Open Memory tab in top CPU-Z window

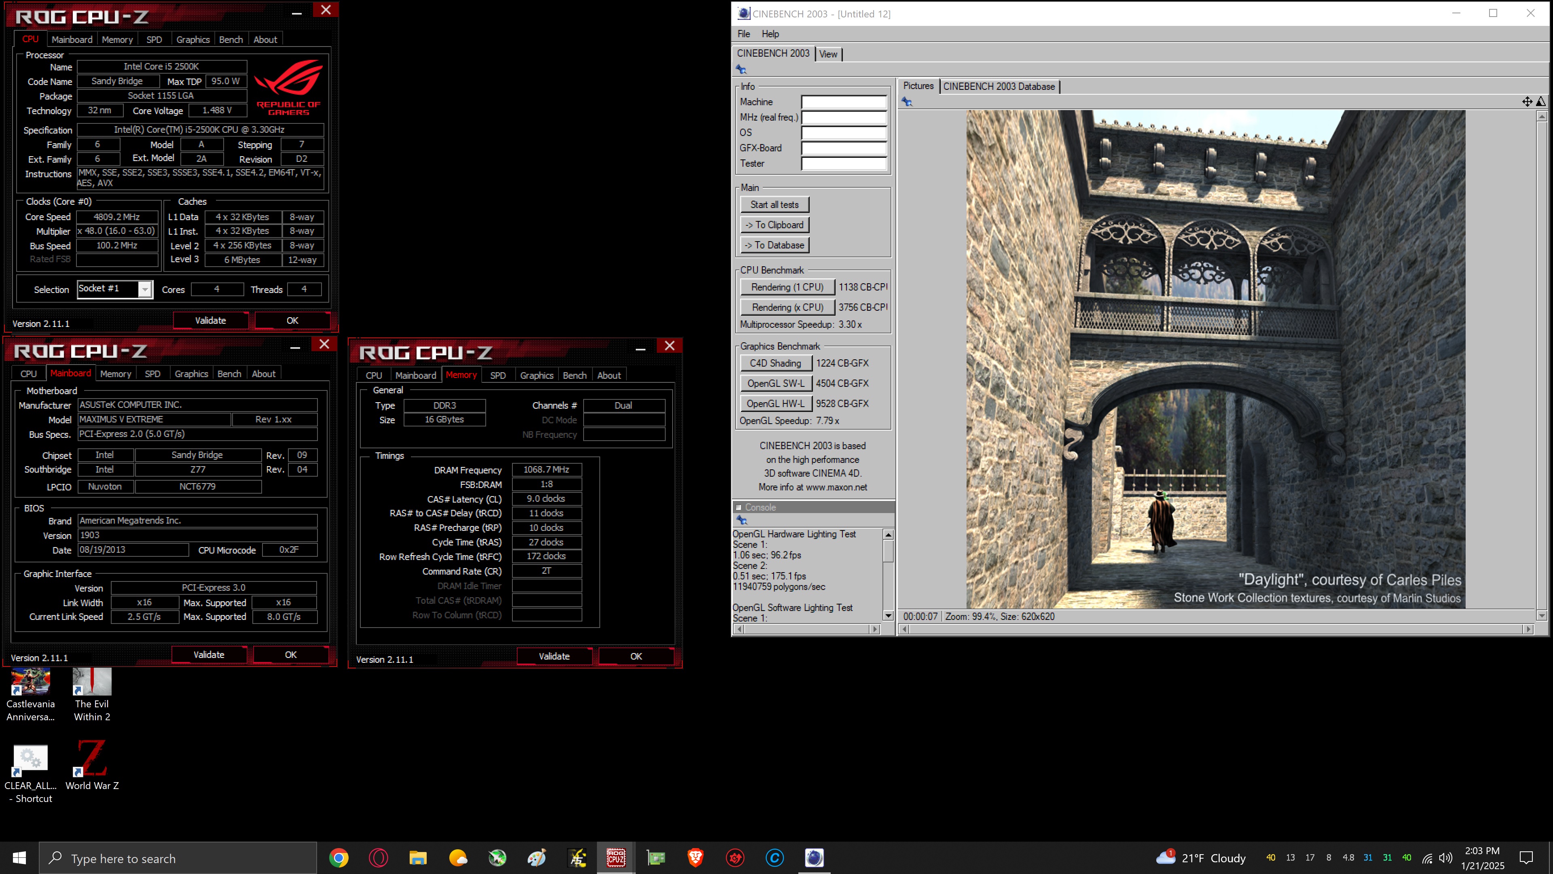click(117, 39)
